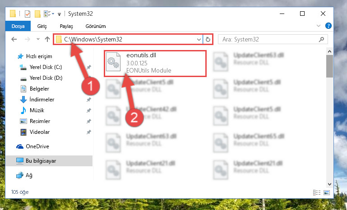The image size is (347, 210).
Task: Click the search magnifier icon
Action: [321, 39]
